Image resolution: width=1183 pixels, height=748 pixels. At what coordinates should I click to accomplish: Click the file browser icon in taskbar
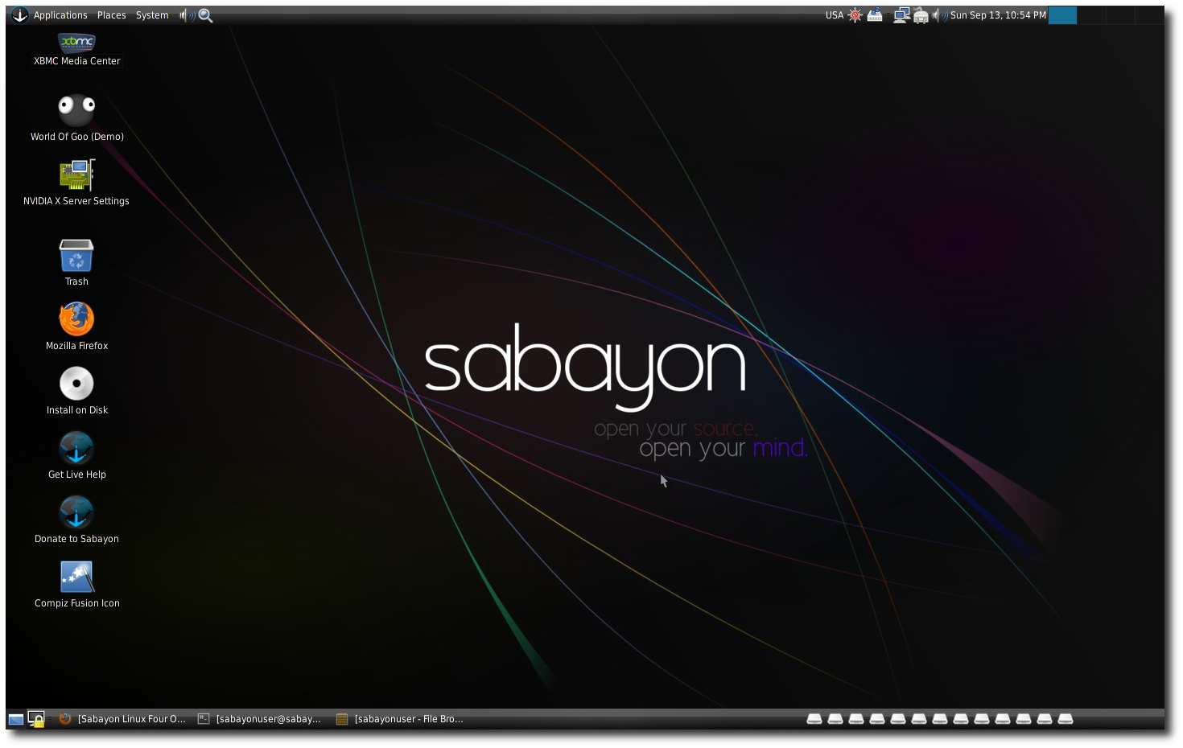(x=342, y=719)
